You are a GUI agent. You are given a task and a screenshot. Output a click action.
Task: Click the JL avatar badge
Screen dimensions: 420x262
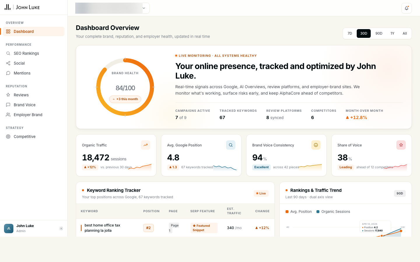(9, 229)
